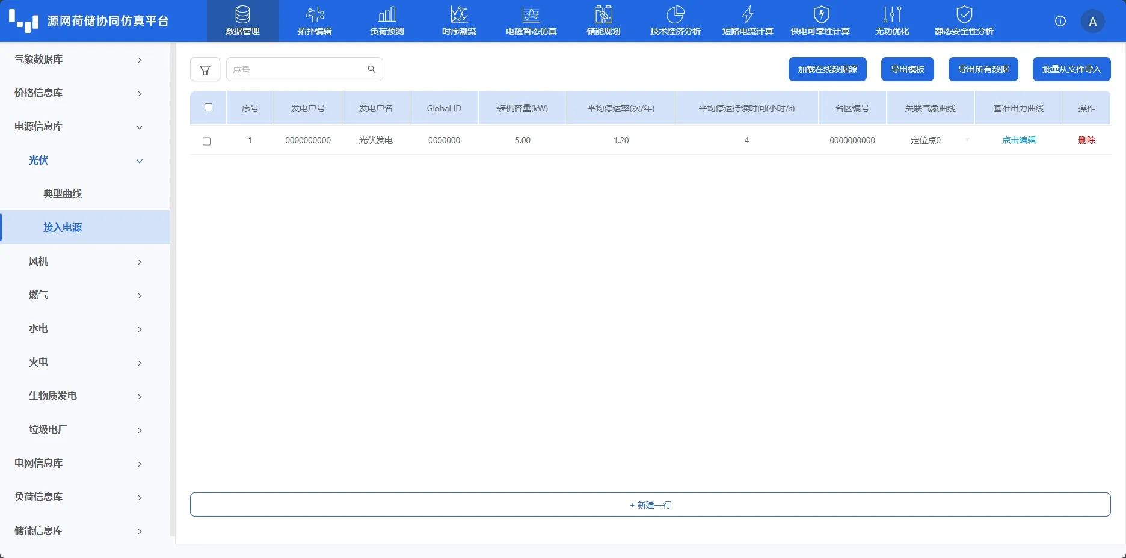The width and height of the screenshot is (1126, 558).
Task: Tick the select-all header checkbox
Action: pos(208,108)
